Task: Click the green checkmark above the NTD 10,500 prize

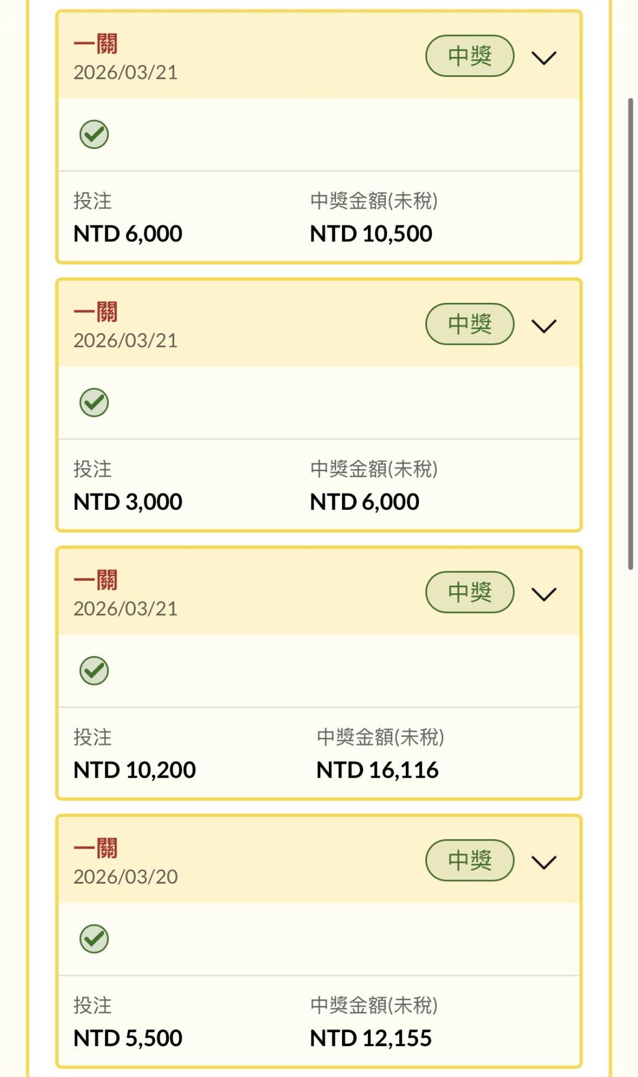Action: coord(94,134)
